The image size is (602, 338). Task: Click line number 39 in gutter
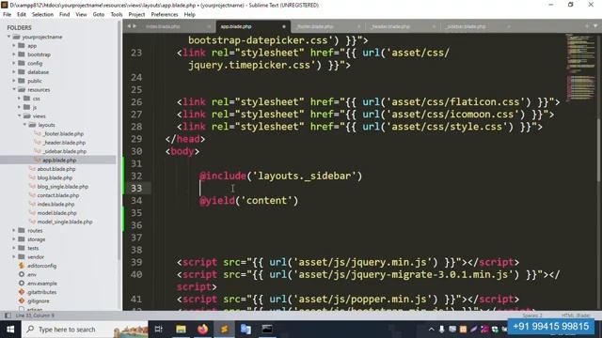pyautogui.click(x=136, y=262)
